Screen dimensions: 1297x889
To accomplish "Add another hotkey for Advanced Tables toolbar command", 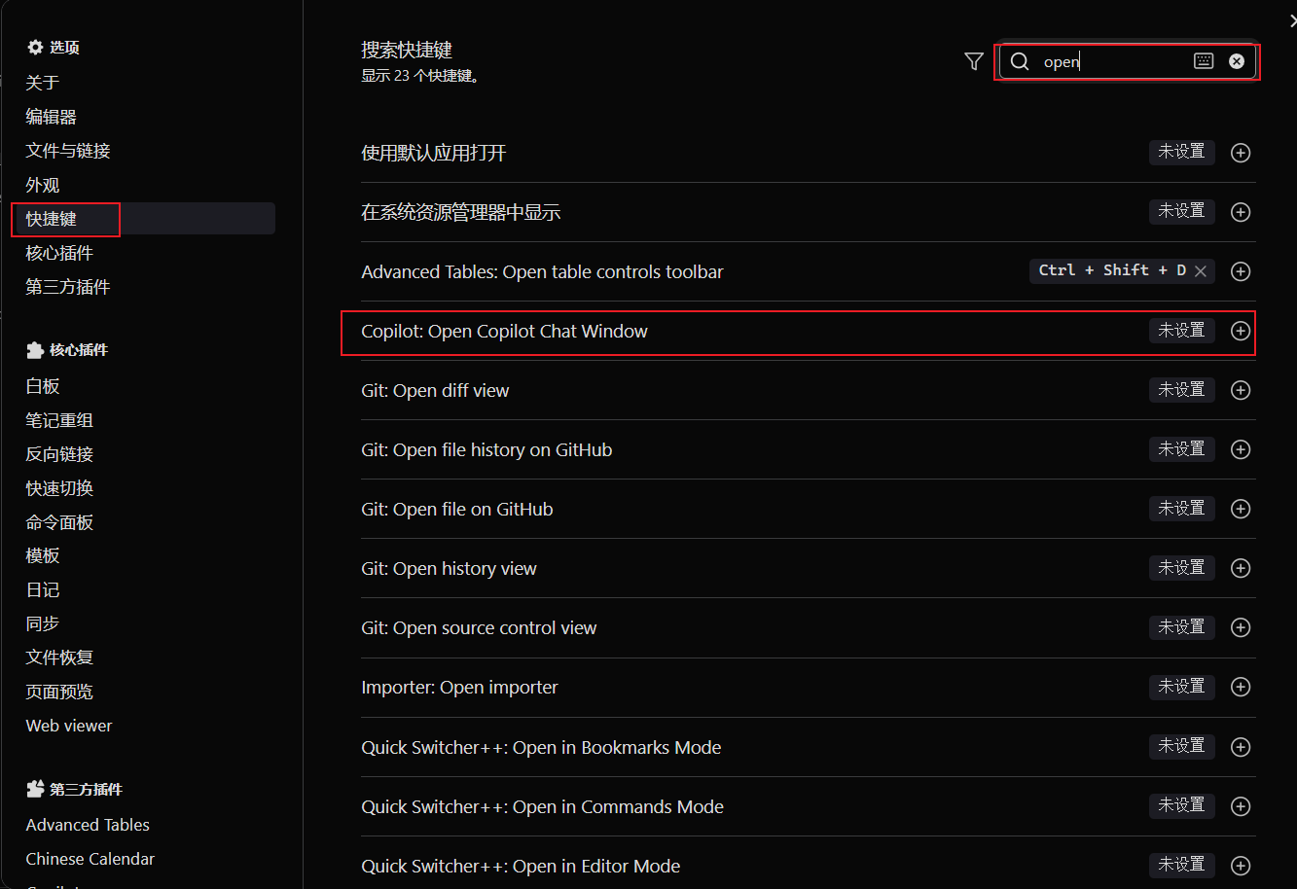I will point(1241,271).
